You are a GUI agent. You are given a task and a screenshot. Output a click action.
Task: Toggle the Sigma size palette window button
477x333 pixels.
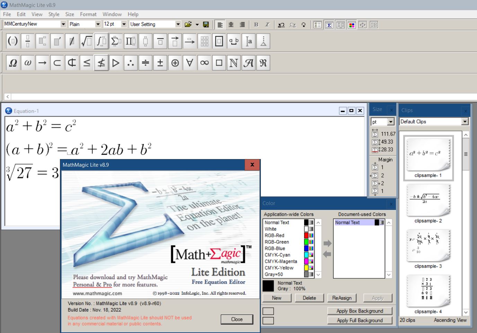point(329,25)
